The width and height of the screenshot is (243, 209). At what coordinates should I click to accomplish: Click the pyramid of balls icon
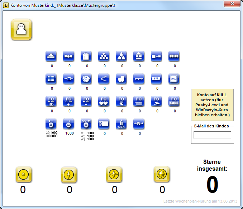(x=104, y=57)
